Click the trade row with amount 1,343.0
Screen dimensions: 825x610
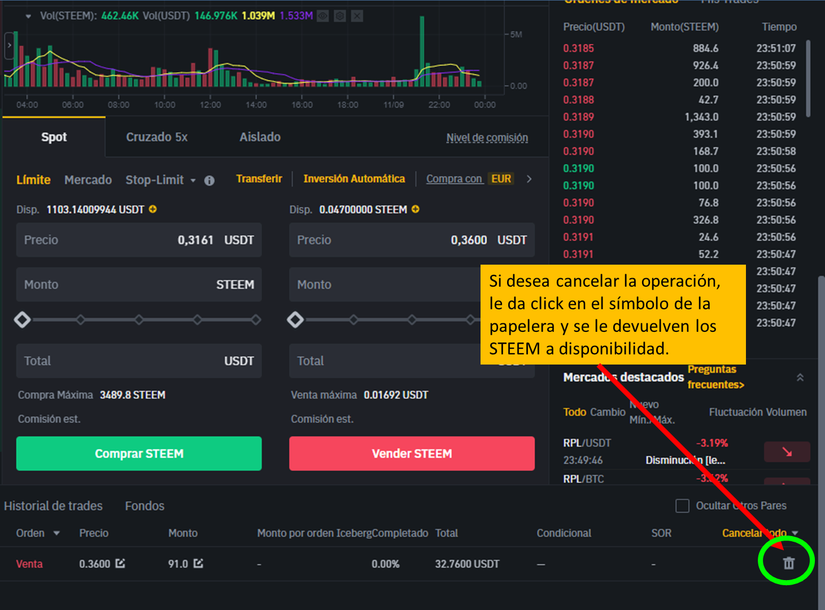click(x=679, y=117)
